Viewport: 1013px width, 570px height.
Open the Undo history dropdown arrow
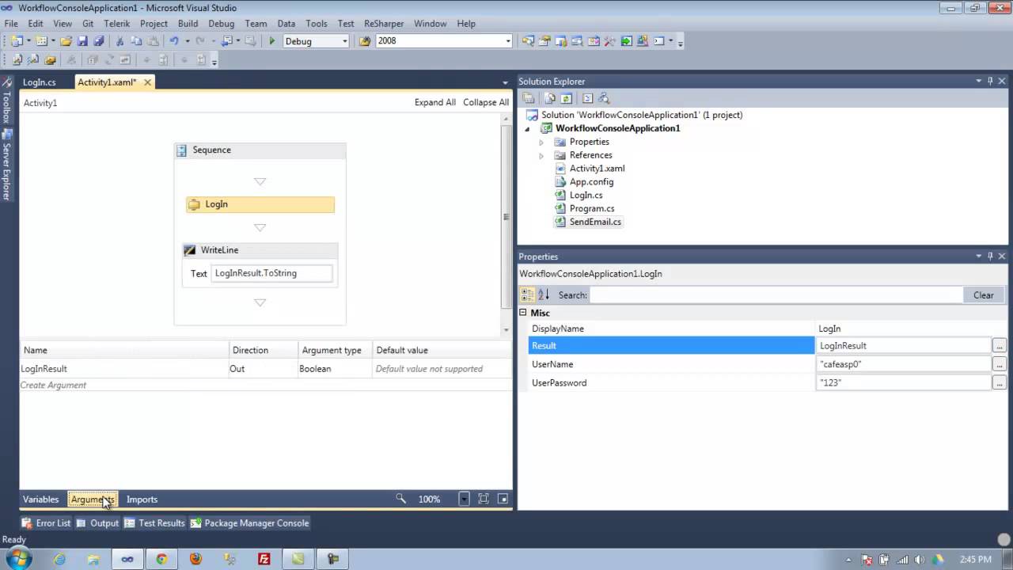[188, 41]
